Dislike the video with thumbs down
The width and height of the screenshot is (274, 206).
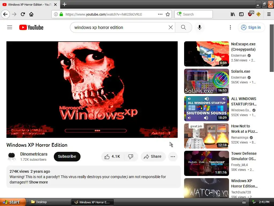(x=131, y=156)
